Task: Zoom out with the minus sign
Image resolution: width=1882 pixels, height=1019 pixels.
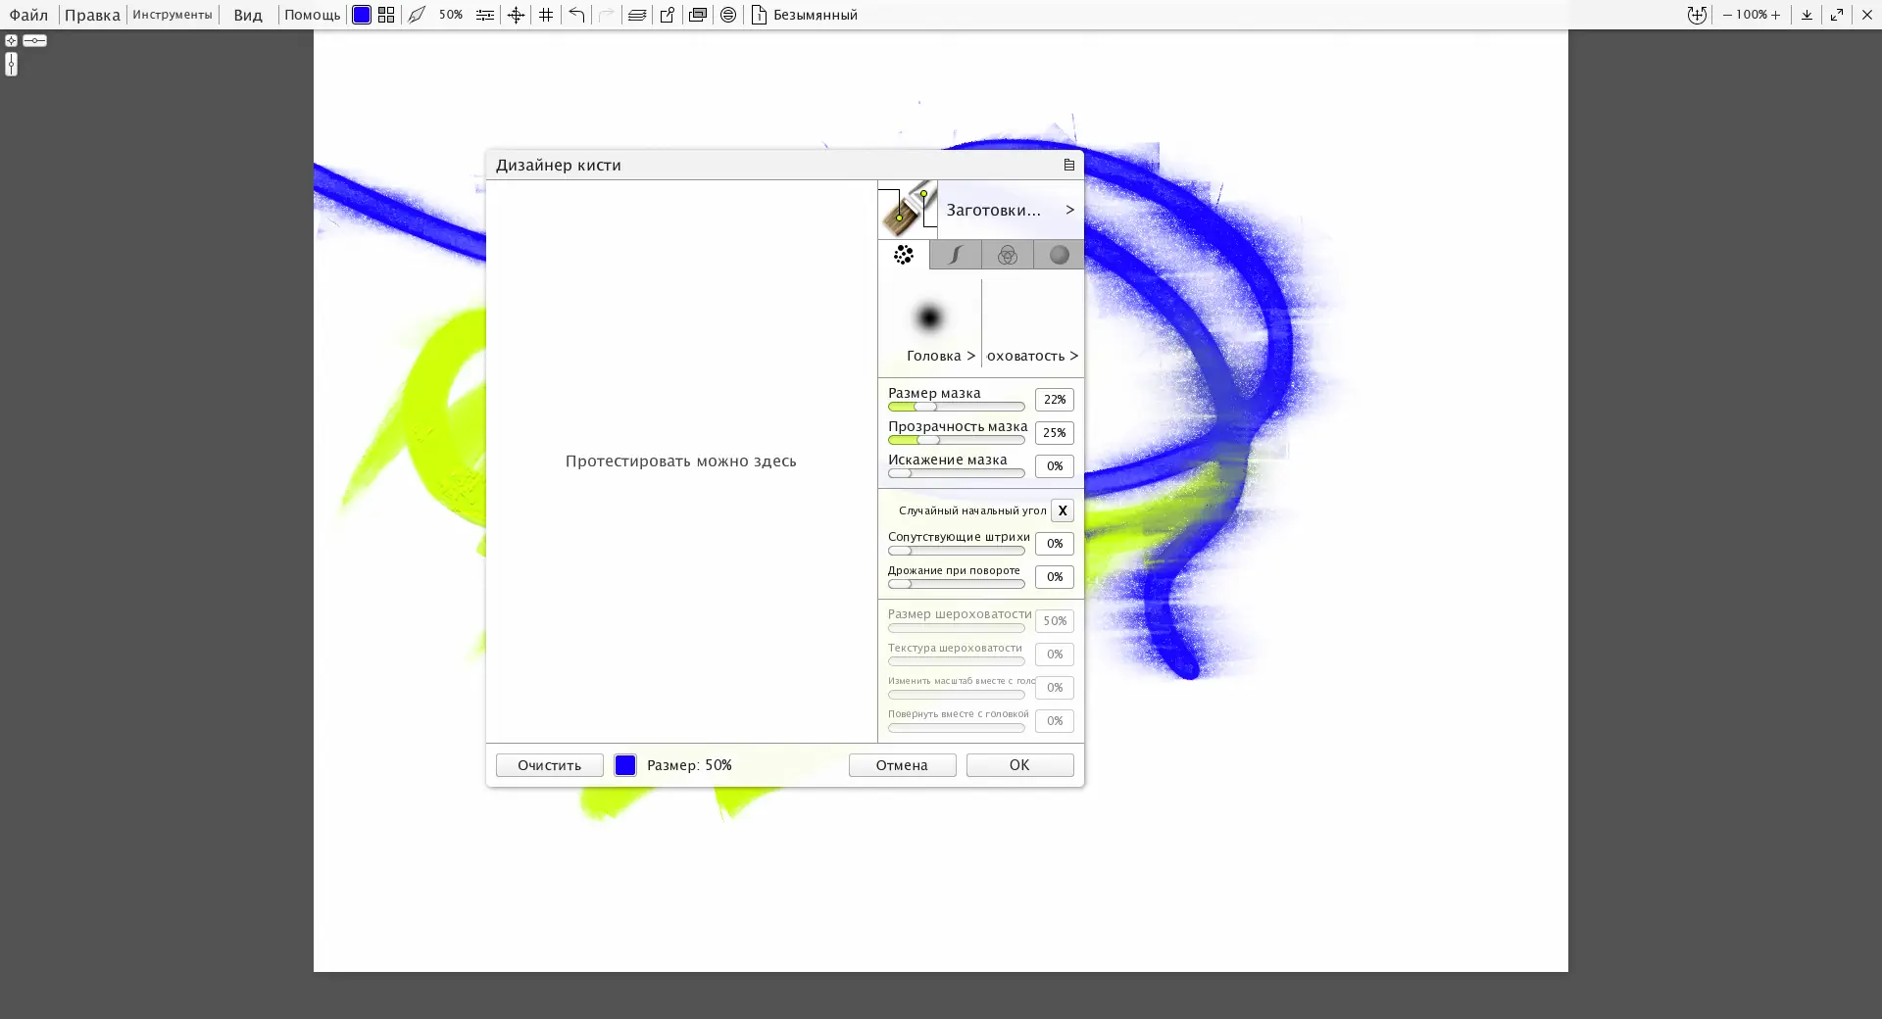Action: pyautogui.click(x=1727, y=15)
